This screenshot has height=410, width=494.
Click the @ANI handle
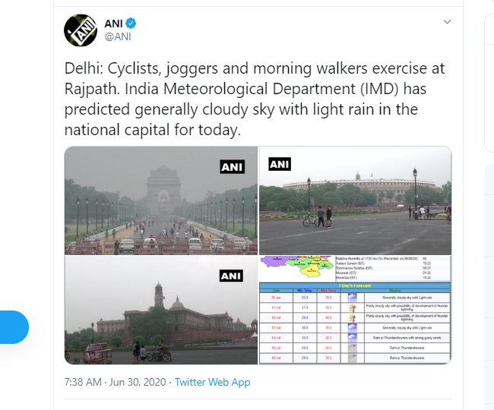(x=119, y=36)
